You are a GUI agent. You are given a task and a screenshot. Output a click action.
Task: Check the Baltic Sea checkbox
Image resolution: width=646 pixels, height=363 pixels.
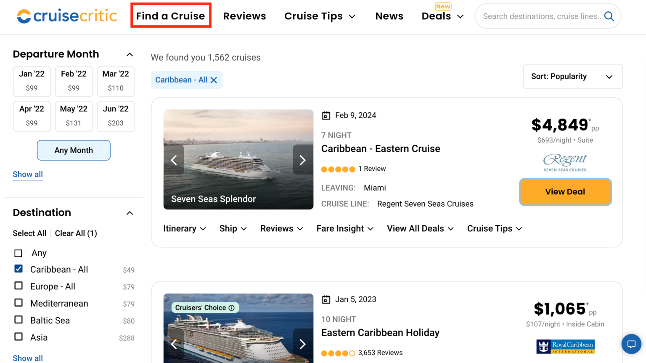[19, 320]
